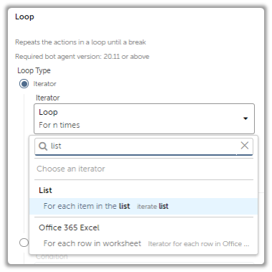Click the "Iterator" radio label text
This screenshot has width=272, height=272.
[x=44, y=84]
